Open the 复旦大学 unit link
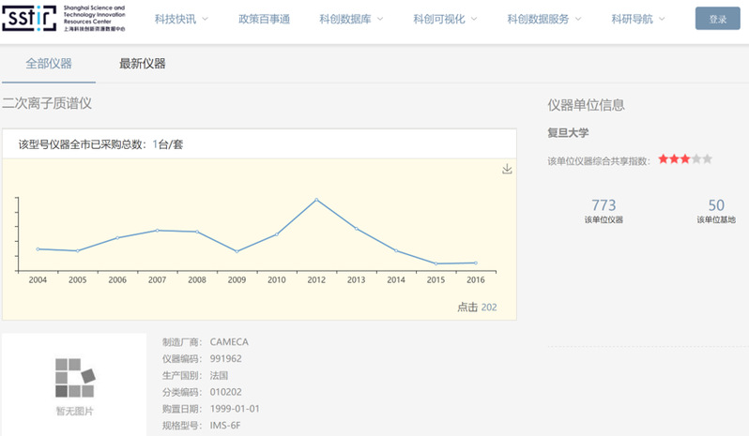This screenshot has width=749, height=436. coord(568,133)
